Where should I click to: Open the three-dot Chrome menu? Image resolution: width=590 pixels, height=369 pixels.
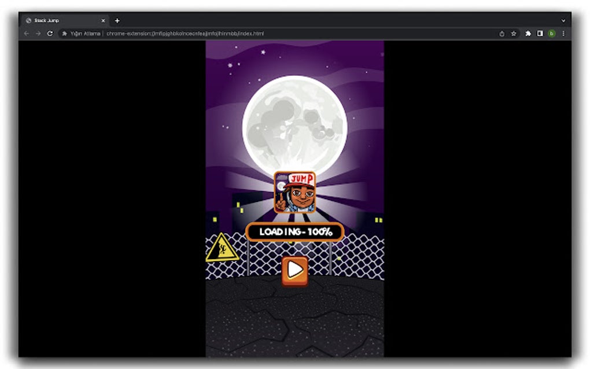tap(565, 34)
